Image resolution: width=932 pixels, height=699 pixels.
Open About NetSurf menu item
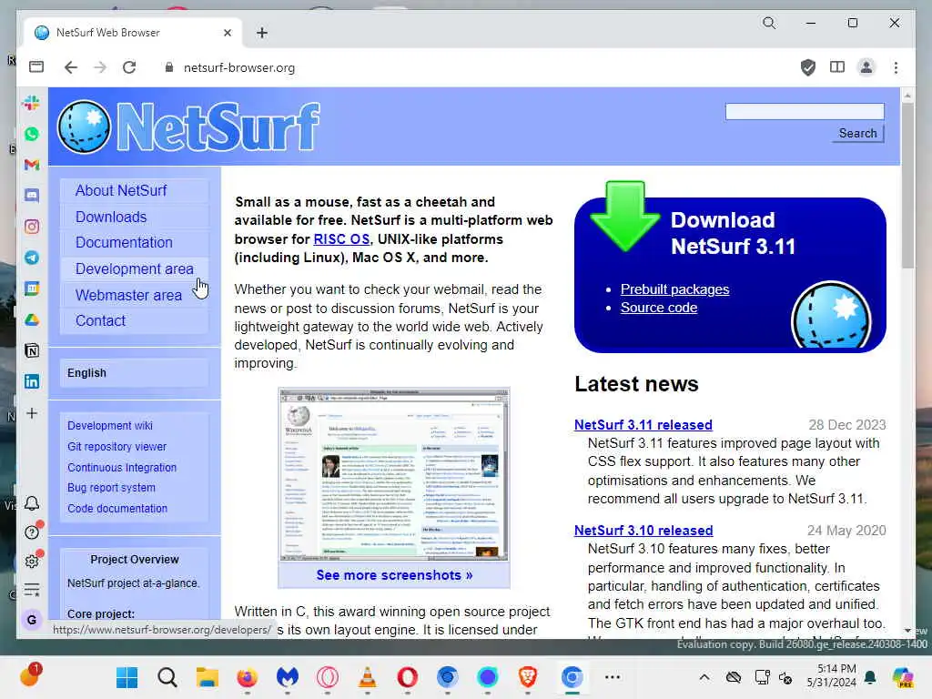[x=121, y=191]
